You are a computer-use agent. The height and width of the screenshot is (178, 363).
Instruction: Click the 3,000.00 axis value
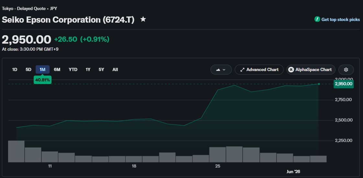[x=343, y=79]
